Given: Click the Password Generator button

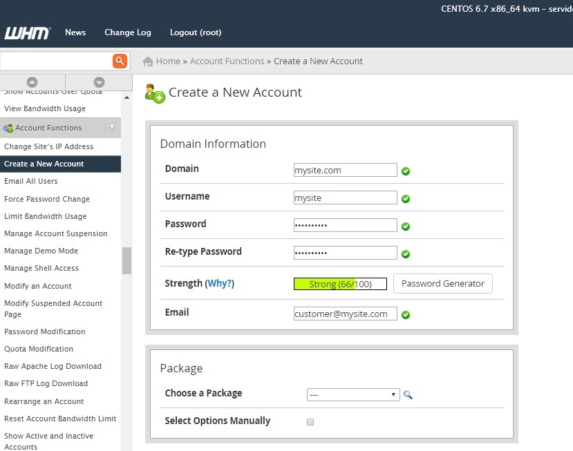Looking at the screenshot, I should pyautogui.click(x=442, y=284).
